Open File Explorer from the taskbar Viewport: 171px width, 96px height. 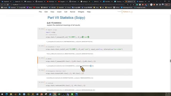click(11, 94)
